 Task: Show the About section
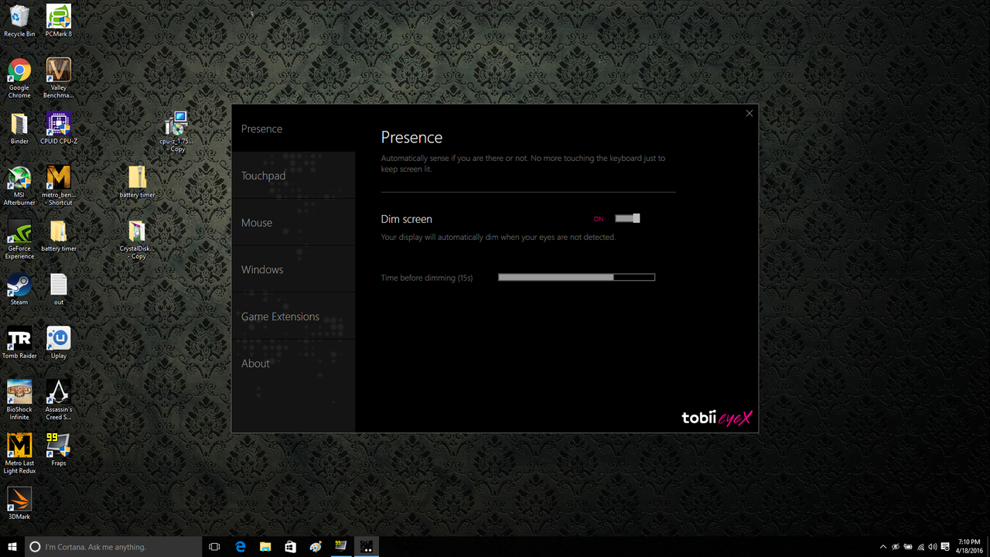[294, 364]
